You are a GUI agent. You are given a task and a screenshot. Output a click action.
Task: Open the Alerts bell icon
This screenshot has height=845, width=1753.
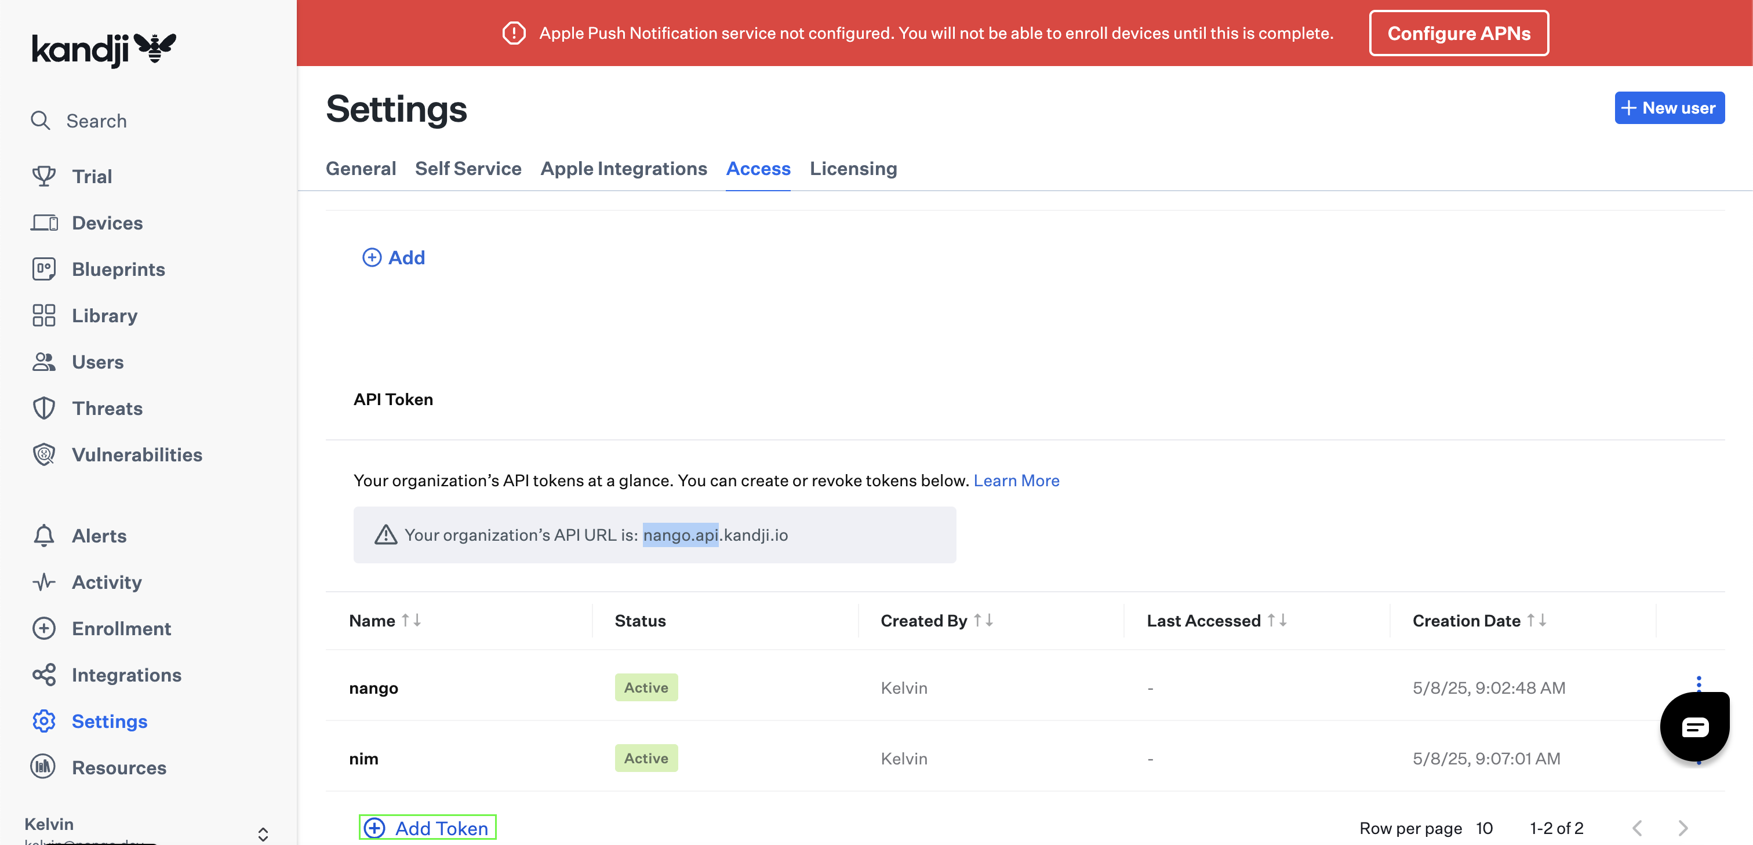point(43,536)
